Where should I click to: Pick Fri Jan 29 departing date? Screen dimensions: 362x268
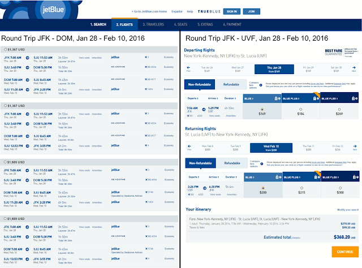308,69
